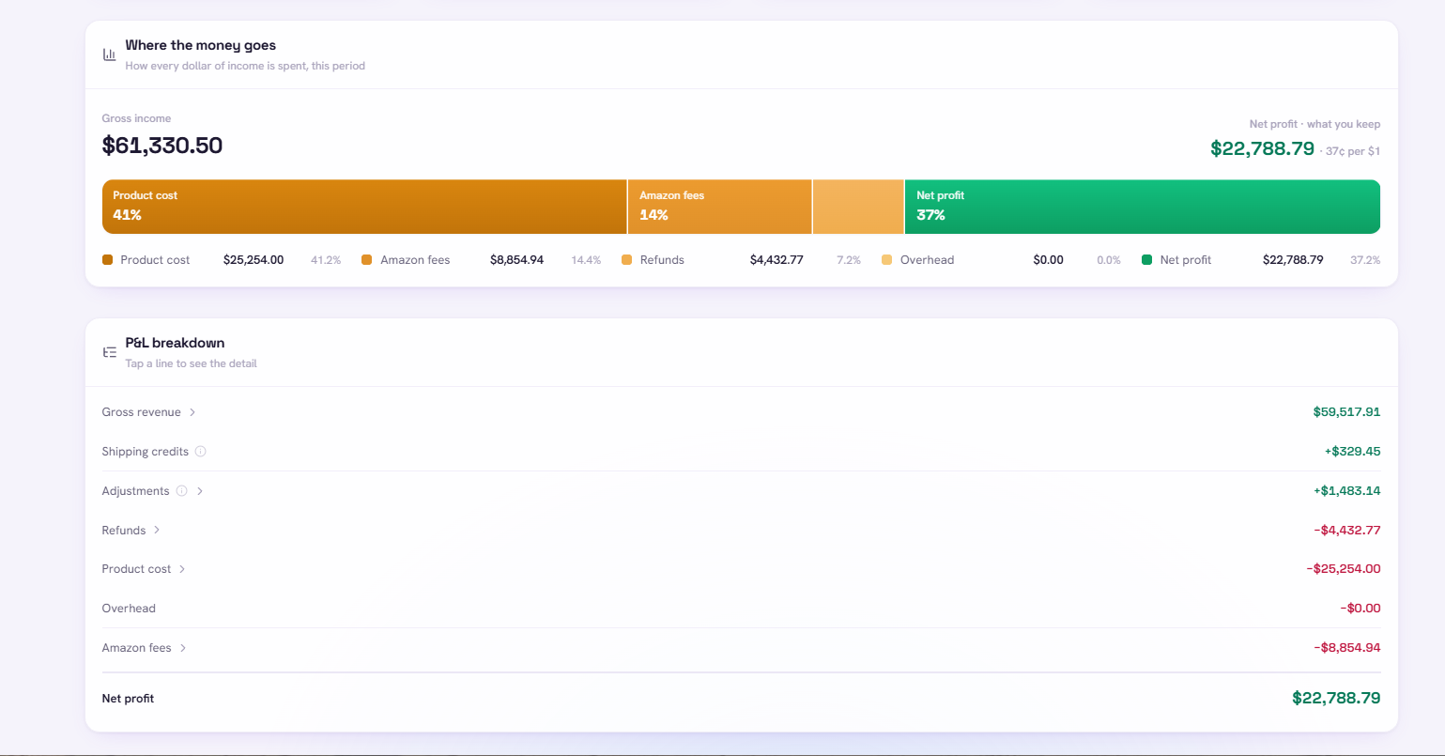The width and height of the screenshot is (1445, 756).
Task: Click the bar chart icon beside Where the money goes
Action: tap(109, 54)
